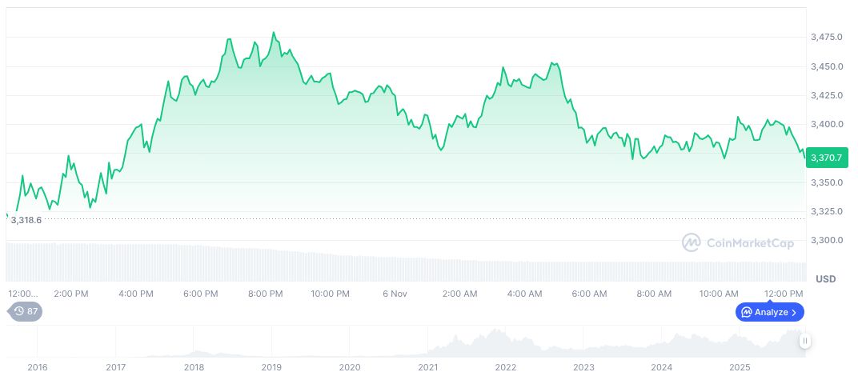Screen dimensions: 858x376
Task: Click the USD currency label
Action: [825, 279]
